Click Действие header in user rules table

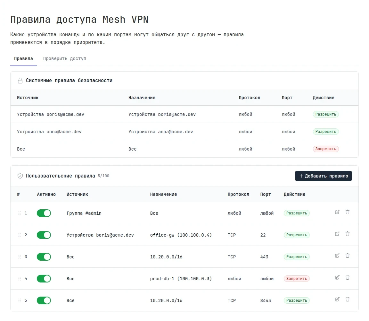[x=294, y=194]
